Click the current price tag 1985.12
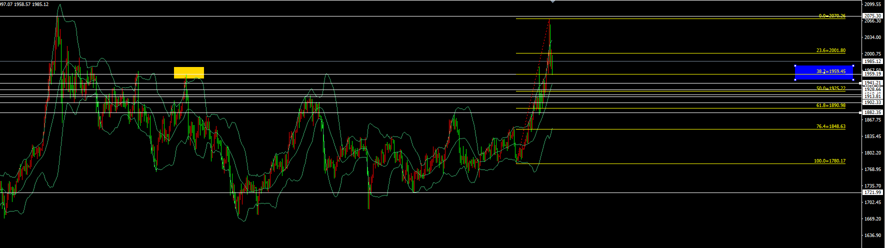885x248 pixels. [x=872, y=61]
